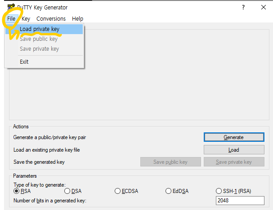Click the Load button in Actions
Image resolution: width=273 pixels, height=210 pixels.
[x=234, y=150]
